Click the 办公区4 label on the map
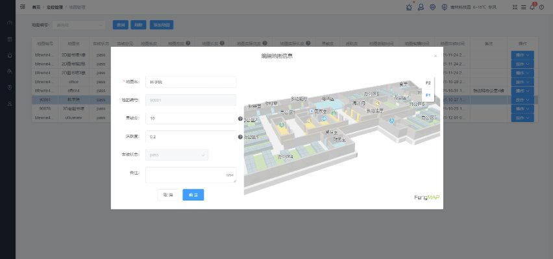The width and height of the screenshot is (553, 259). pyautogui.click(x=286, y=156)
